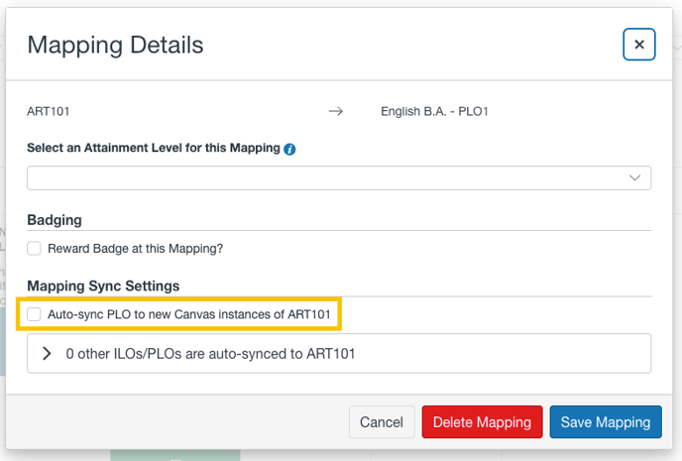
Task: Click the Cancel button
Action: point(382,422)
